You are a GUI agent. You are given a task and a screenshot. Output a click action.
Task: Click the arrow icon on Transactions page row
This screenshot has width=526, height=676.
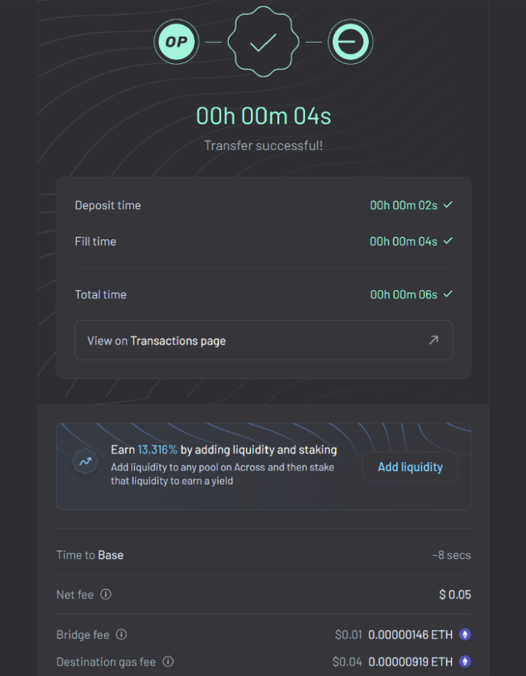[434, 340]
